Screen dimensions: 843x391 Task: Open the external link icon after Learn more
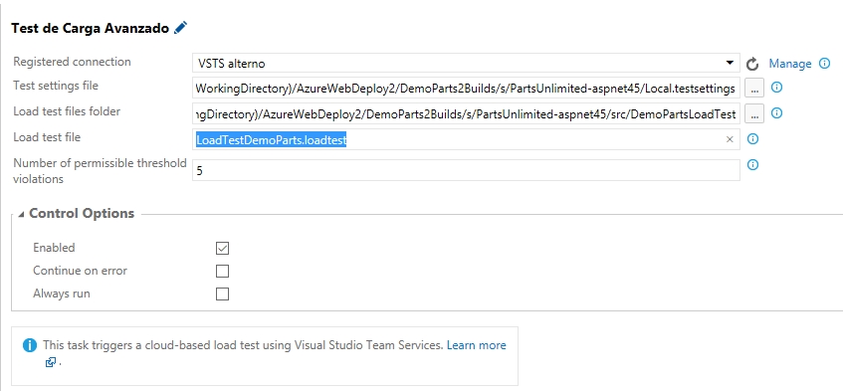[51, 362]
